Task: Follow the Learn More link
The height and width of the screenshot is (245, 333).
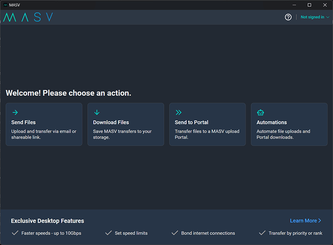Action: coord(305,220)
